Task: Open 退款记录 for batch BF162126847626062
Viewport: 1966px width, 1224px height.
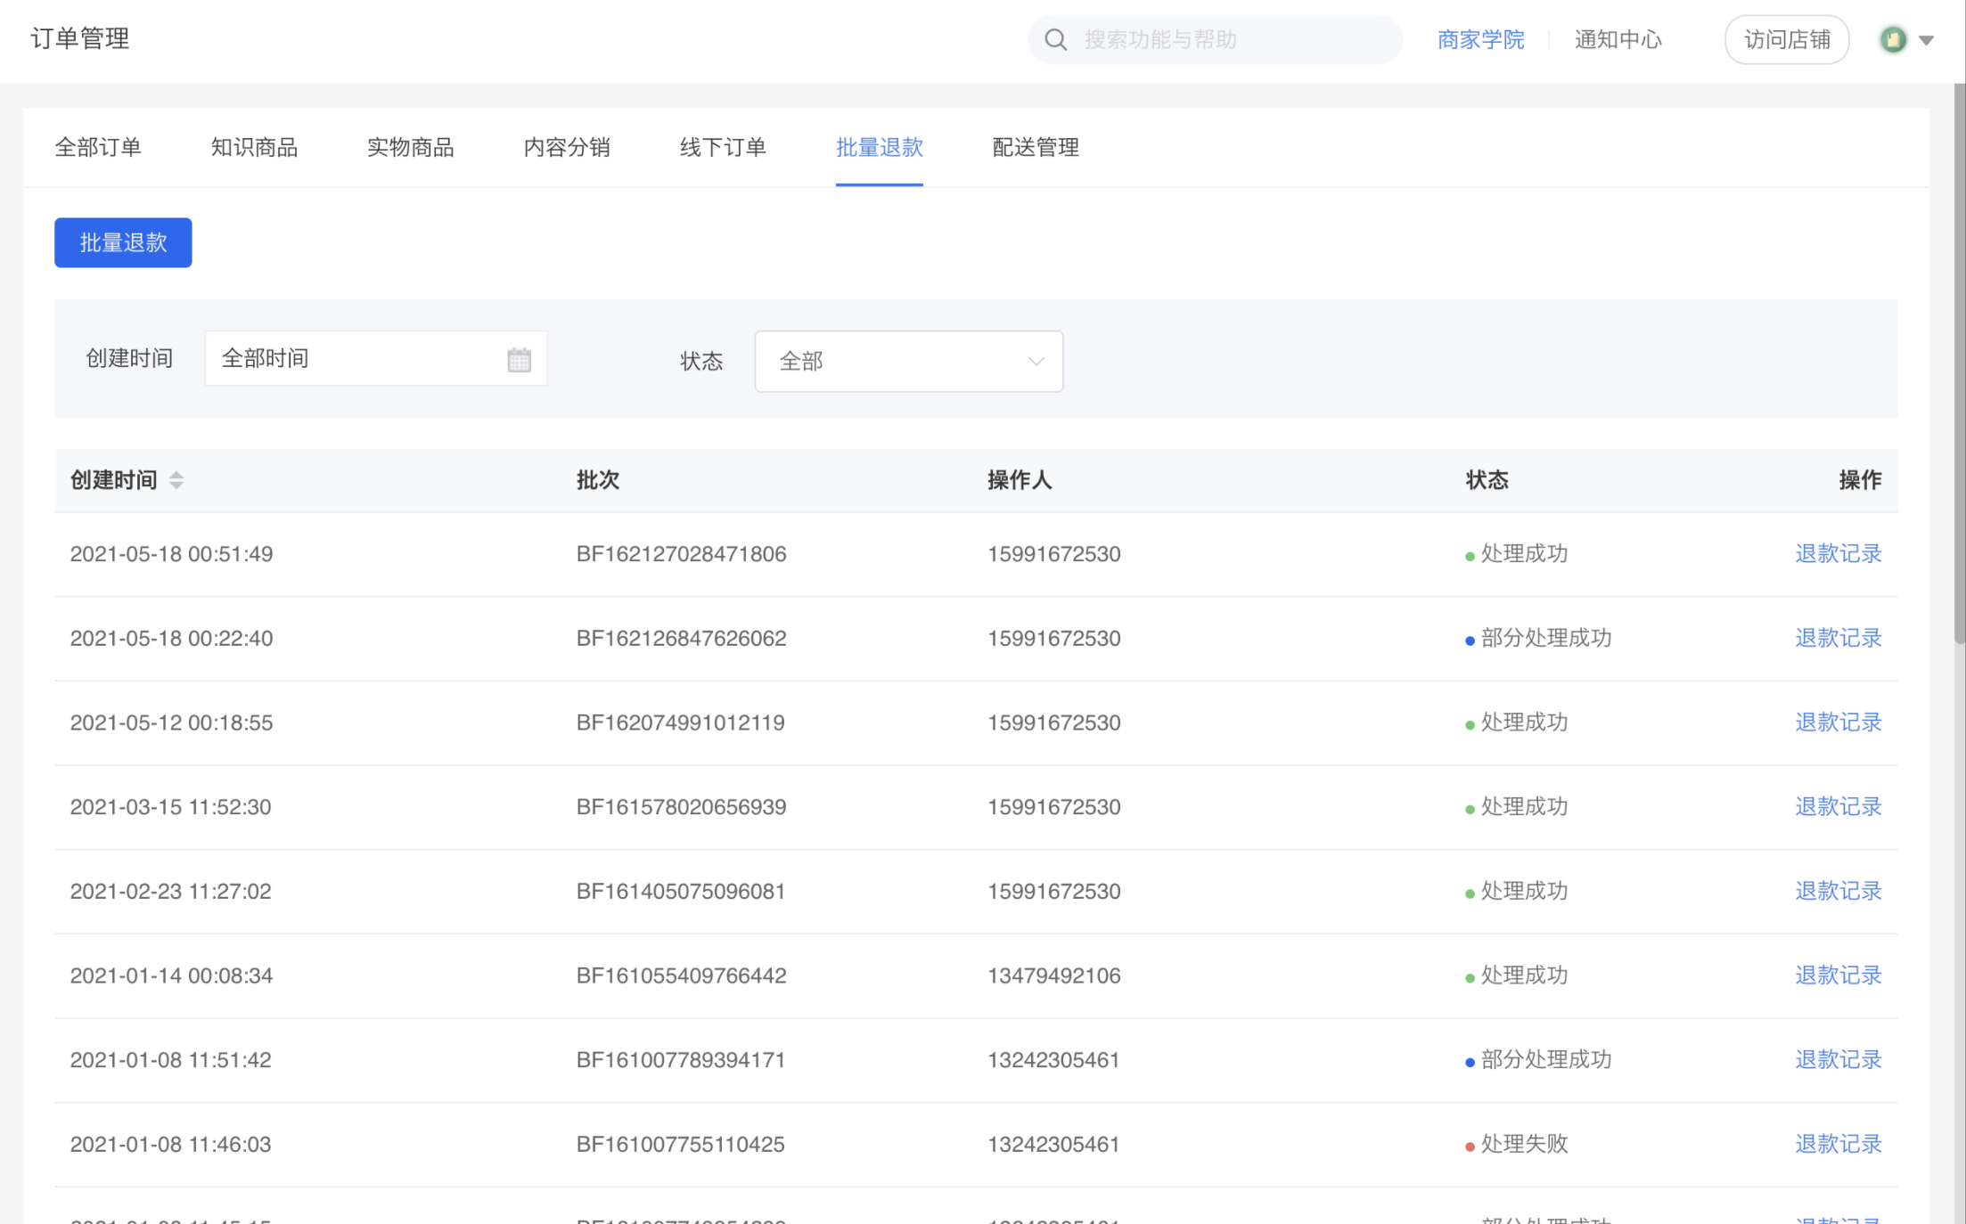Action: pyautogui.click(x=1838, y=638)
